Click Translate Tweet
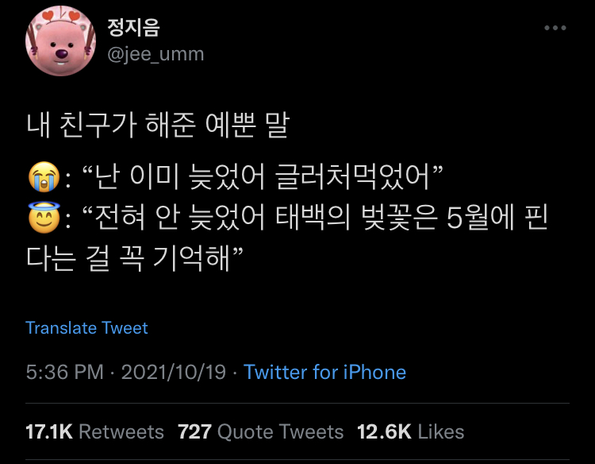The height and width of the screenshot is (464, 595). pos(86,327)
